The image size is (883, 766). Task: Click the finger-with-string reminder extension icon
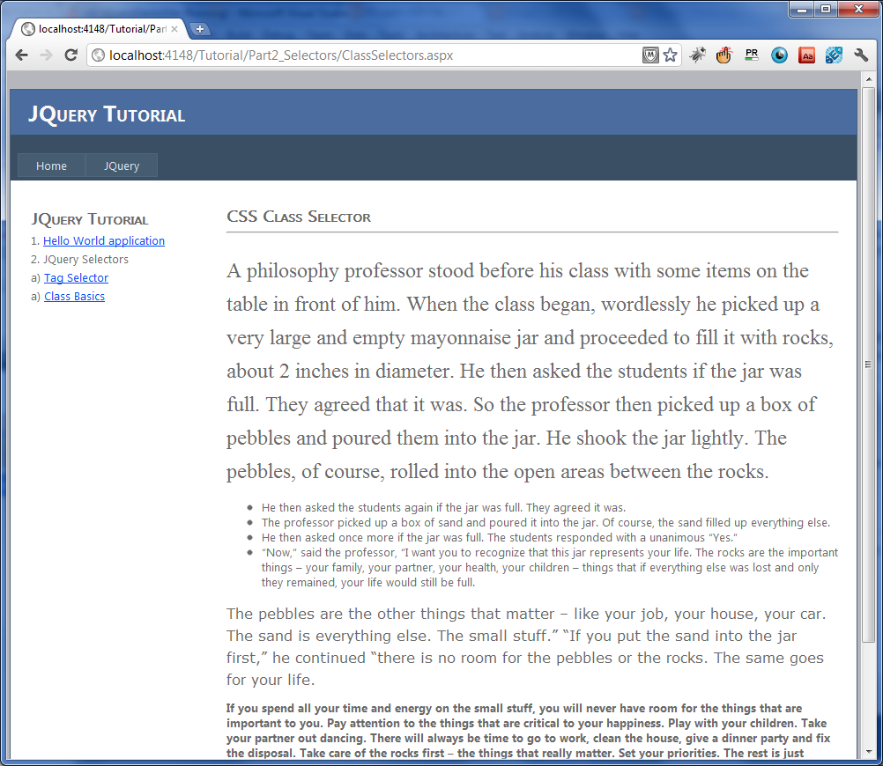(724, 55)
